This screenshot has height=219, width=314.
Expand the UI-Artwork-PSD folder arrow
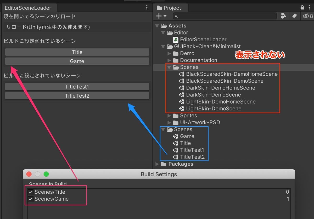[x=169, y=122]
